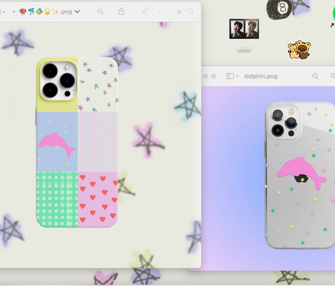Select the tiger bears sticker desktop icon
The width and height of the screenshot is (335, 286).
(299, 50)
